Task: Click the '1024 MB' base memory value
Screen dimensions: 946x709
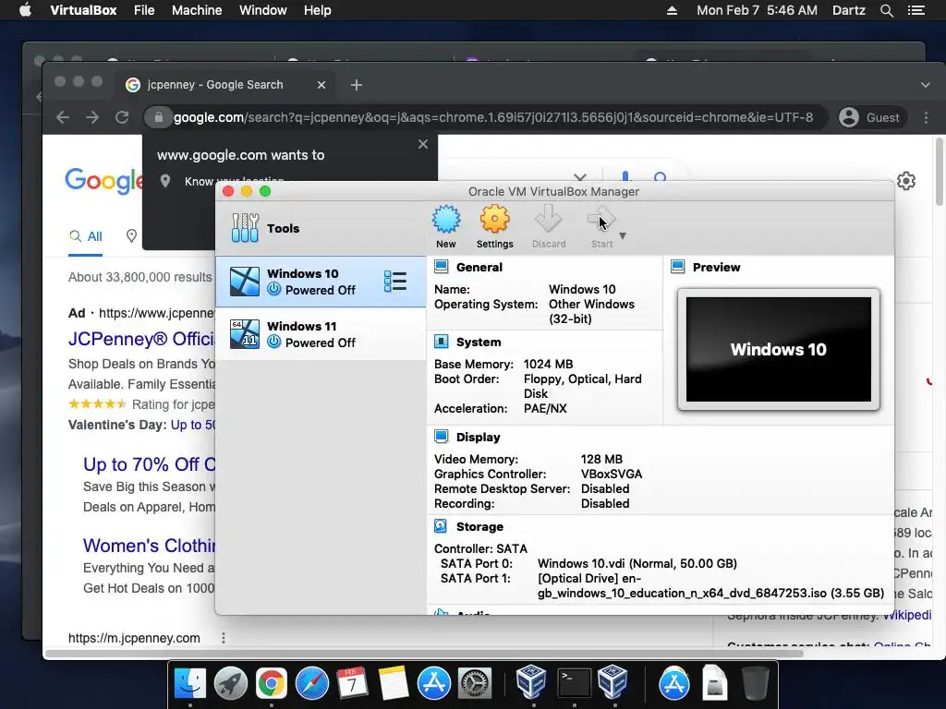Action: (549, 364)
